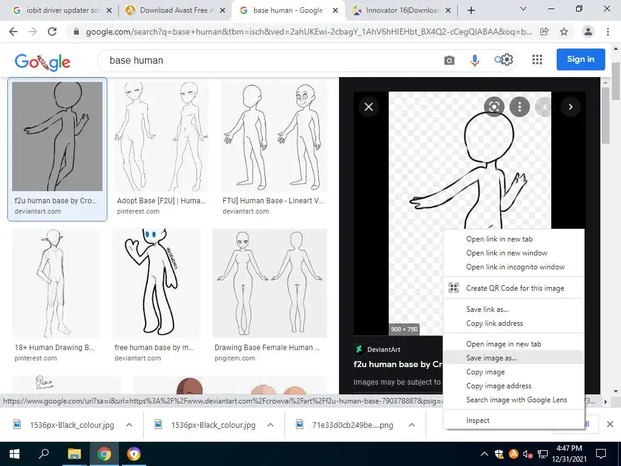
Task: Start voice search with the microphone icon
Action: coord(474,60)
